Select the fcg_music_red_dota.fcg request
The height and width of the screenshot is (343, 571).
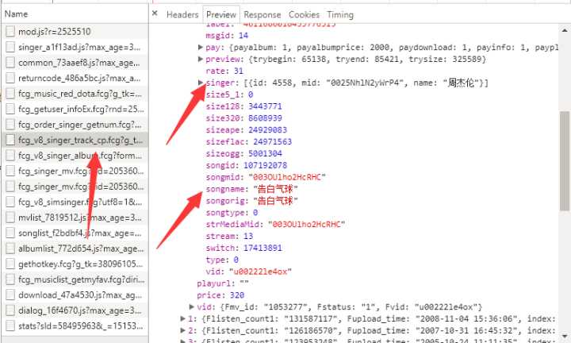(x=75, y=94)
